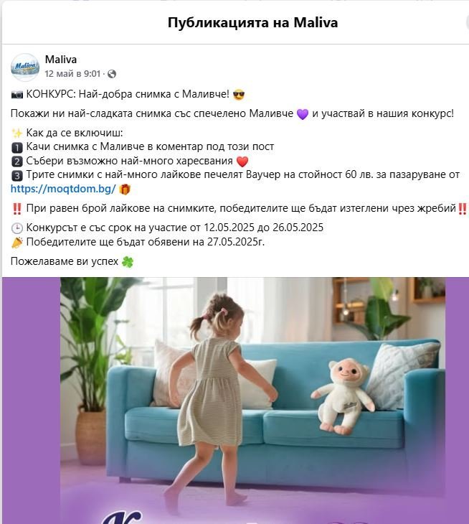
Task: Open the moqtdom.bg hyperlink
Action: [x=63, y=189]
